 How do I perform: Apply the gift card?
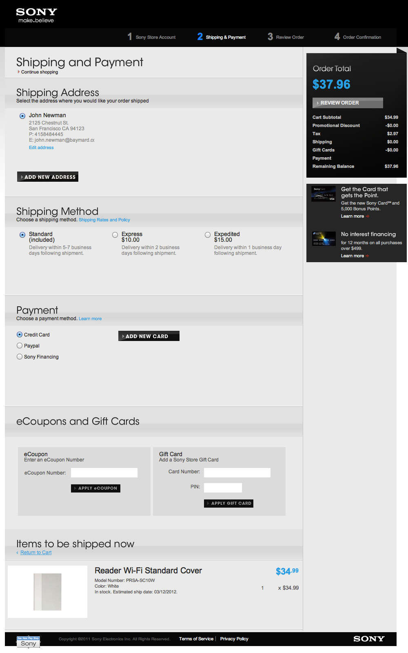[228, 503]
